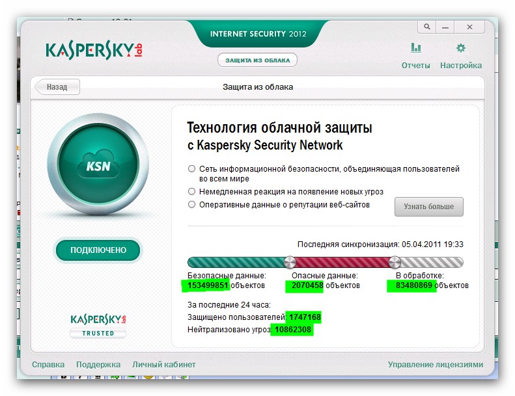Click the in-processing count 83480869
This screenshot has width=515, height=396.
click(414, 285)
